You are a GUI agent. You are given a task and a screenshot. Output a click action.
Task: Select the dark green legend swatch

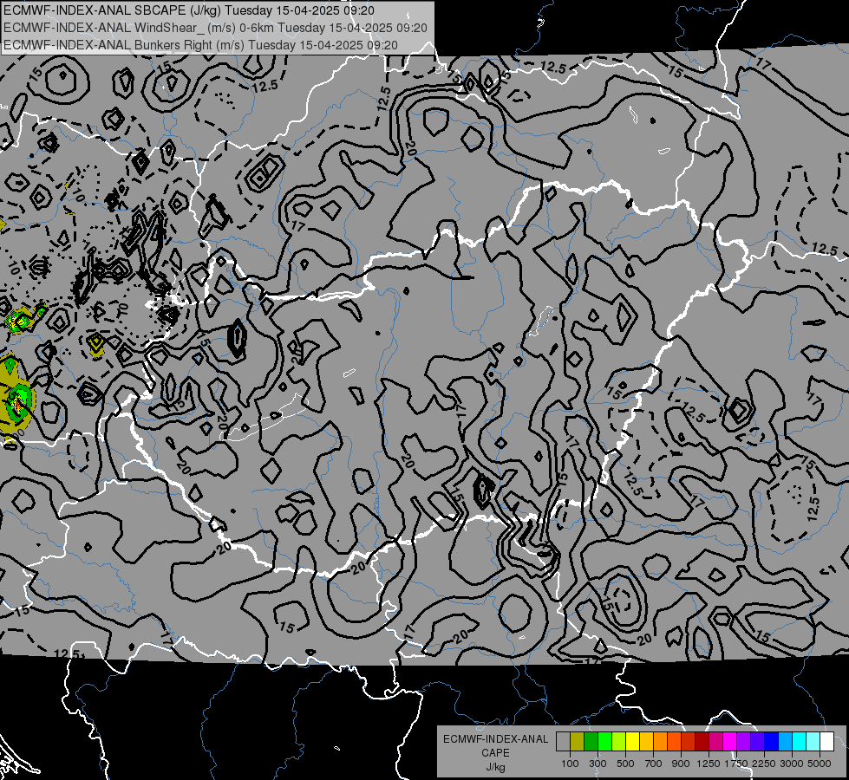pyautogui.click(x=591, y=741)
